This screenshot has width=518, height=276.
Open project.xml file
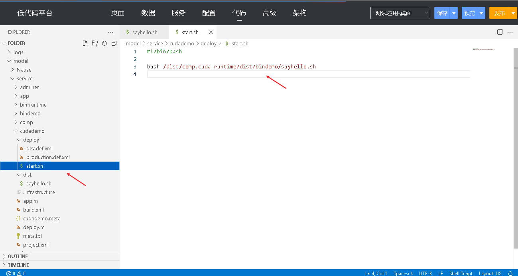point(36,245)
